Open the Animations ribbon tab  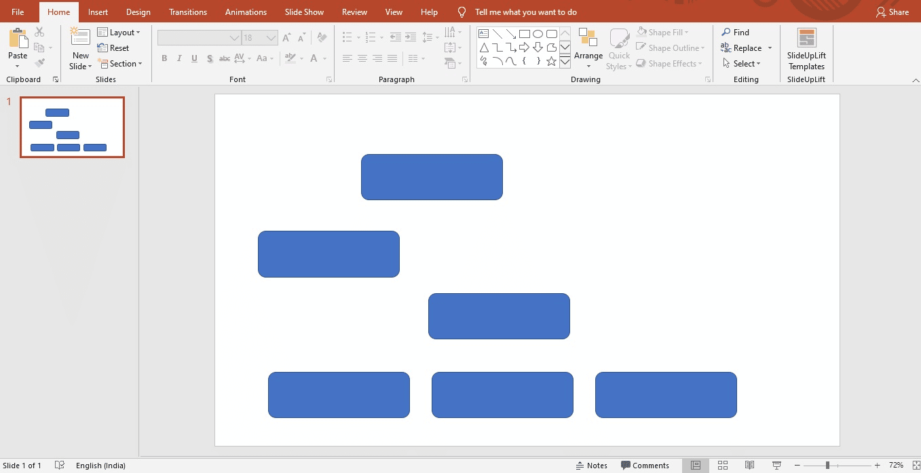(x=246, y=12)
